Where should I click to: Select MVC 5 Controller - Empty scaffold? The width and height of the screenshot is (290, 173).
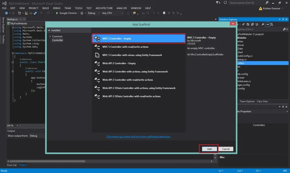tap(139, 39)
